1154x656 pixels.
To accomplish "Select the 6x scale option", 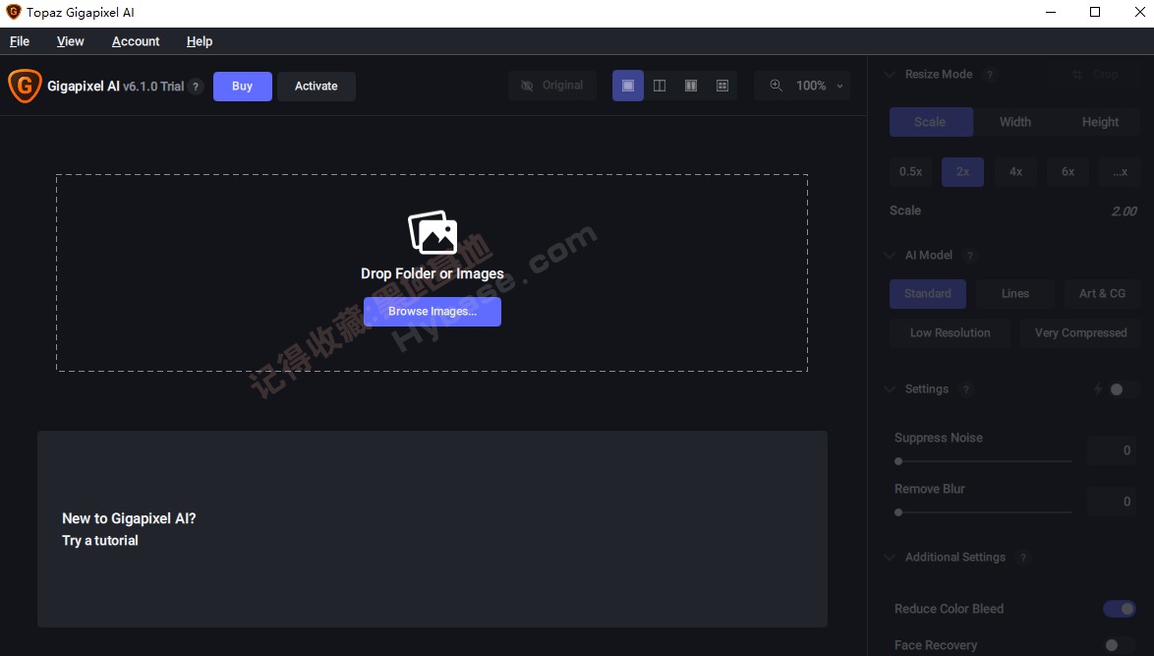I will pyautogui.click(x=1067, y=171).
